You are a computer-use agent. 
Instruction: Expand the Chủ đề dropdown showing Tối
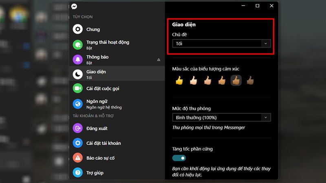[221, 44]
